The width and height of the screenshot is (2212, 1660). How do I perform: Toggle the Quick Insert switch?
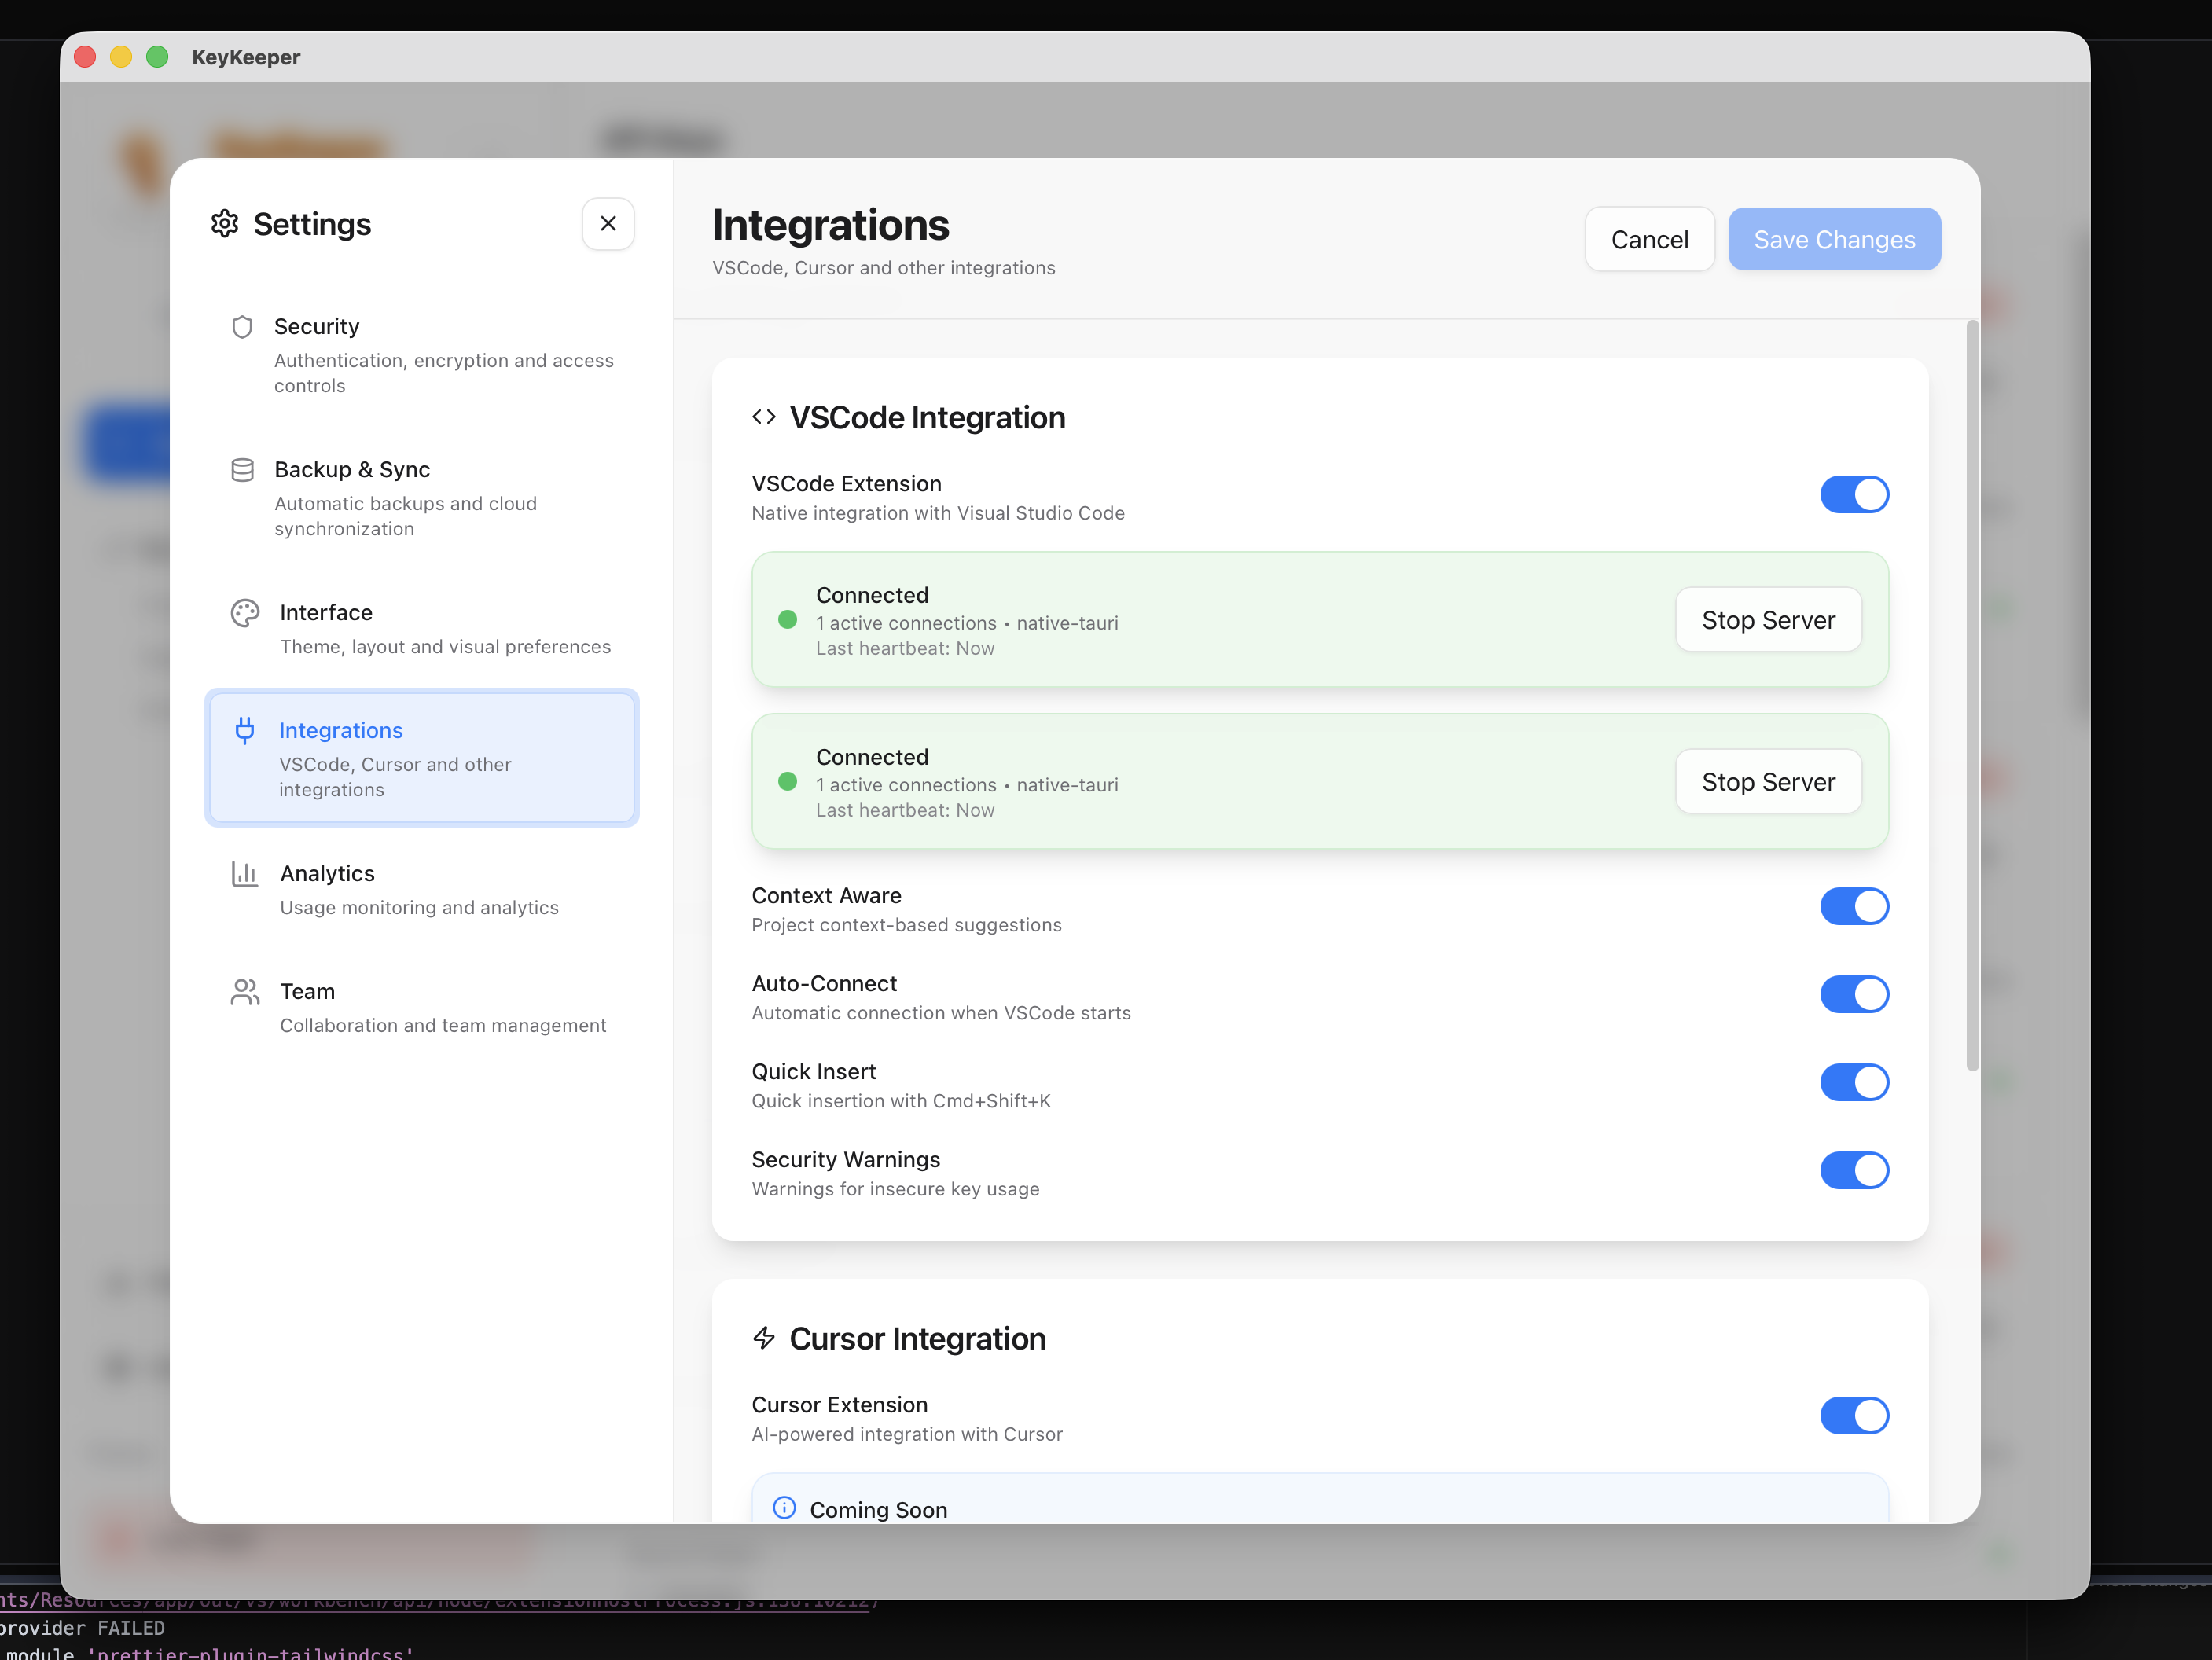point(1854,1083)
